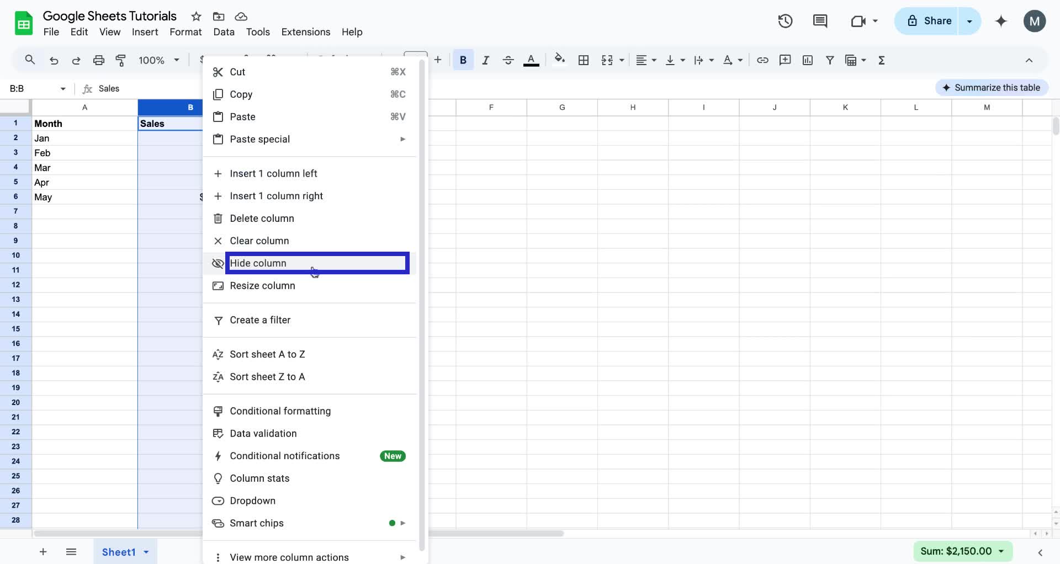Open the Functions sum icon
This screenshot has width=1060, height=564.
[x=882, y=60]
